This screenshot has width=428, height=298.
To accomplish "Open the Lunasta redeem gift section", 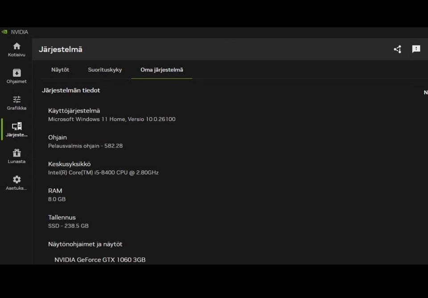I will click(16, 156).
